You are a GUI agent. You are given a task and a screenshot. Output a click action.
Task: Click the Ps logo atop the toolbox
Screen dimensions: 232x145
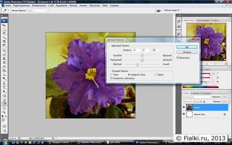[x=4, y=21]
